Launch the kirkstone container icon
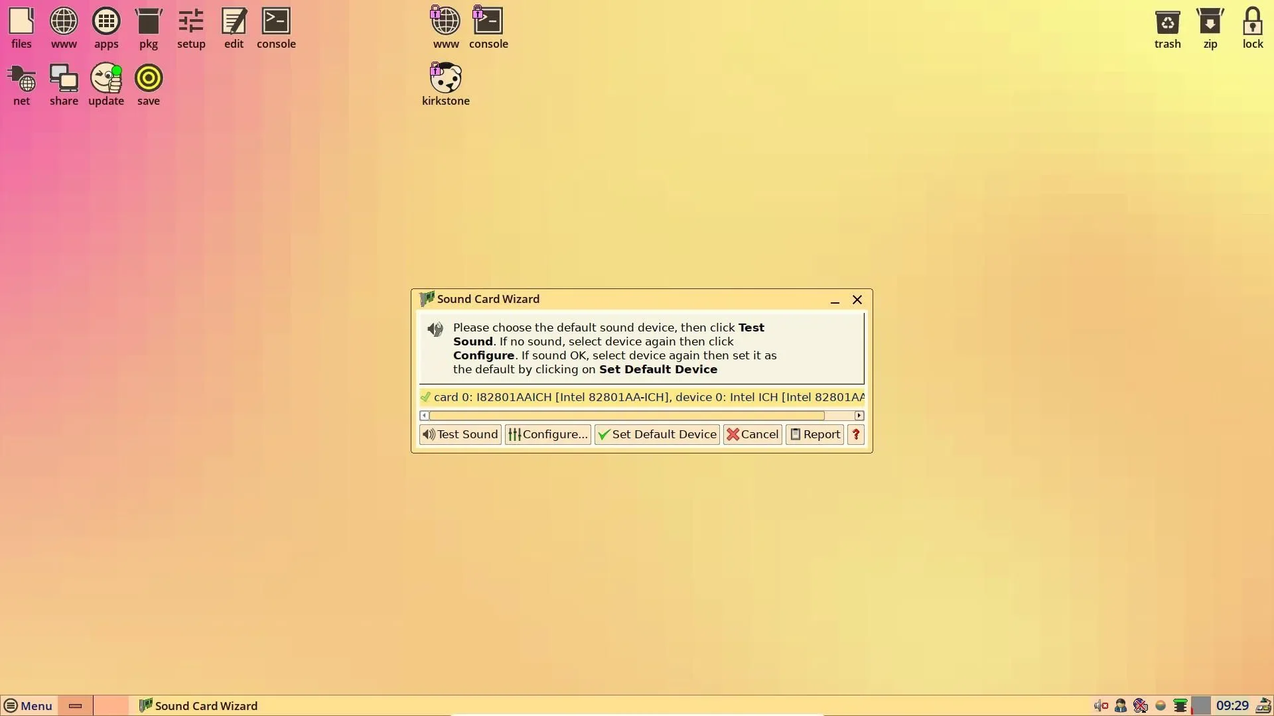Image resolution: width=1274 pixels, height=716 pixels. click(x=446, y=85)
